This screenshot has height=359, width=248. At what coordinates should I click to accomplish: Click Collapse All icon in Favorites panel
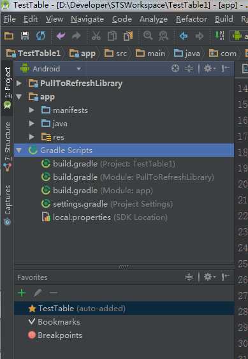click(189, 277)
